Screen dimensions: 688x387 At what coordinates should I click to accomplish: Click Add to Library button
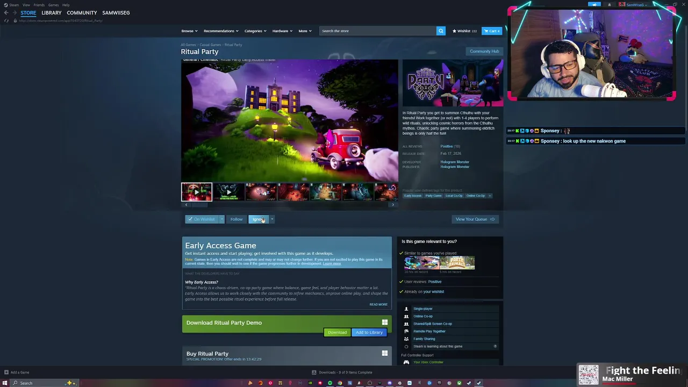369,332
